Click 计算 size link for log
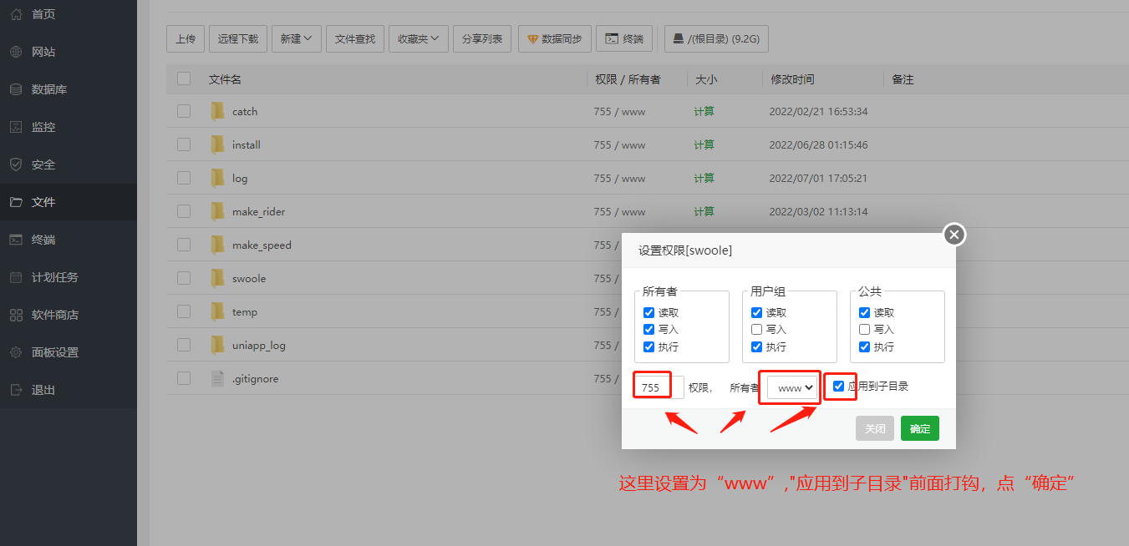The image size is (1129, 546). (704, 178)
